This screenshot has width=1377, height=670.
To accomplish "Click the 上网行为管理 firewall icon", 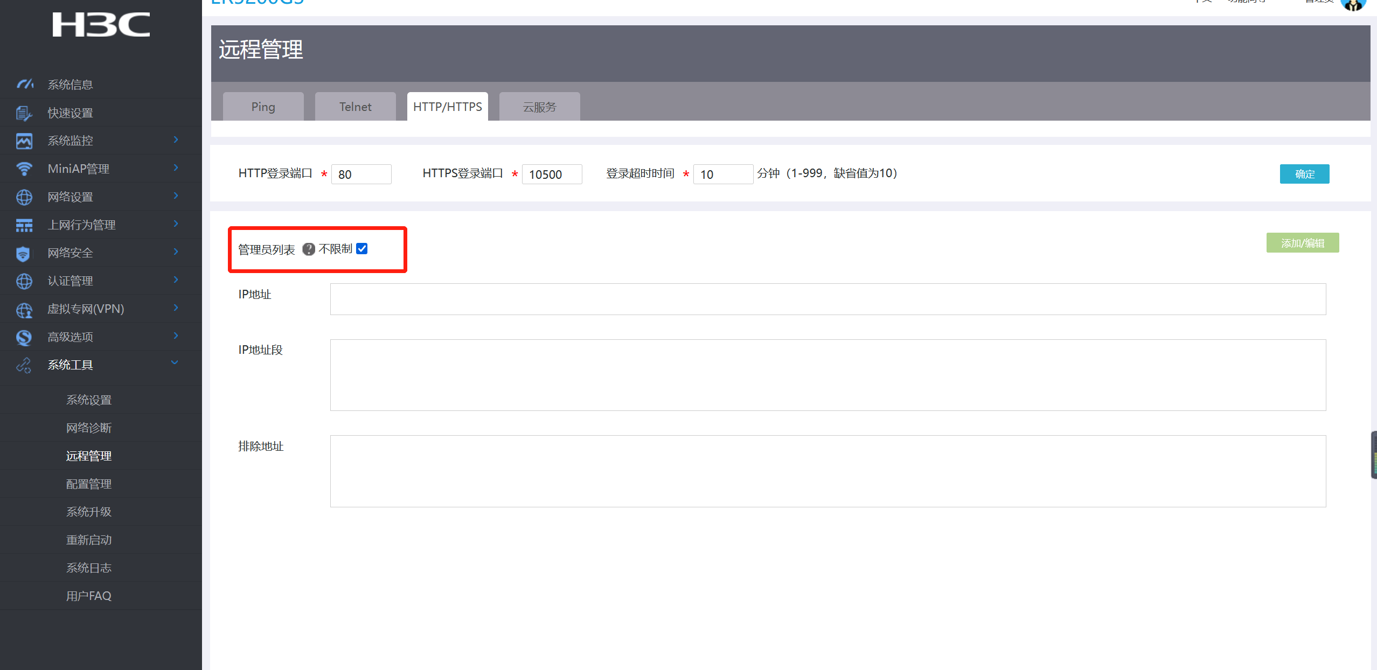I will coord(24,225).
